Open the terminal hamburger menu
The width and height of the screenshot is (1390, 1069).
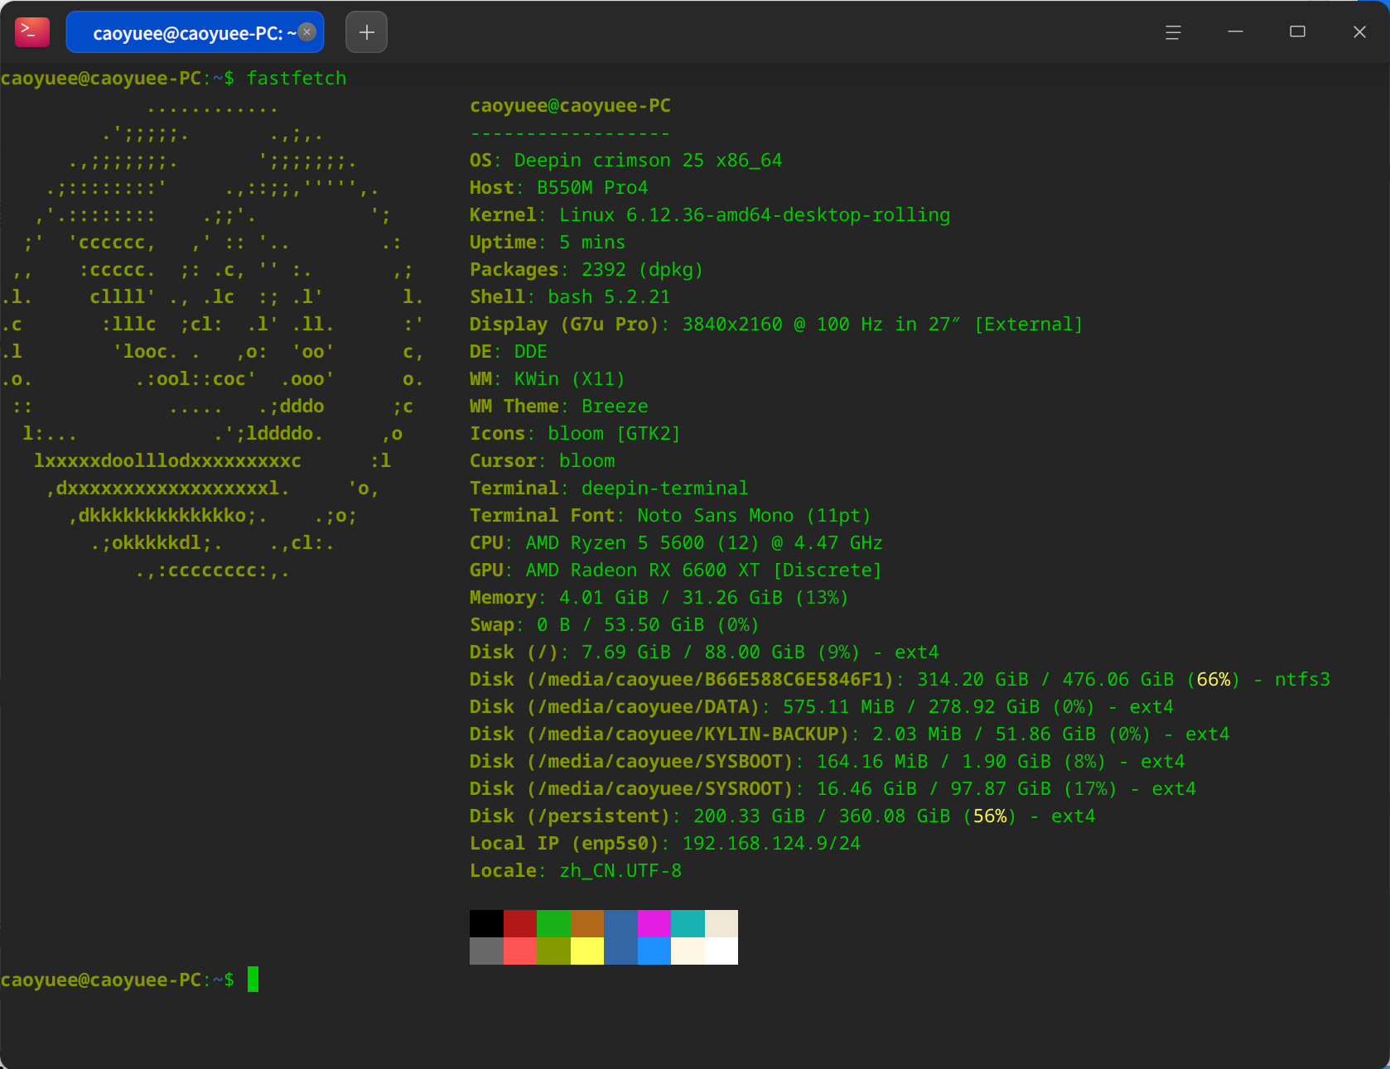coord(1173,32)
